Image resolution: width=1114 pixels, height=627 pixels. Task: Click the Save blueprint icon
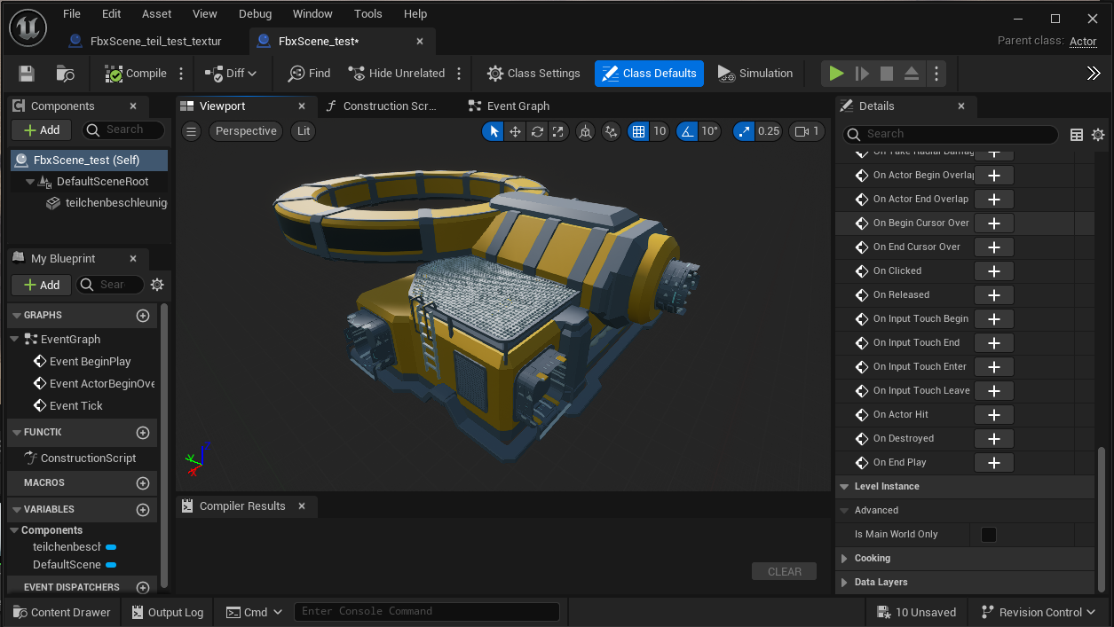(27, 74)
